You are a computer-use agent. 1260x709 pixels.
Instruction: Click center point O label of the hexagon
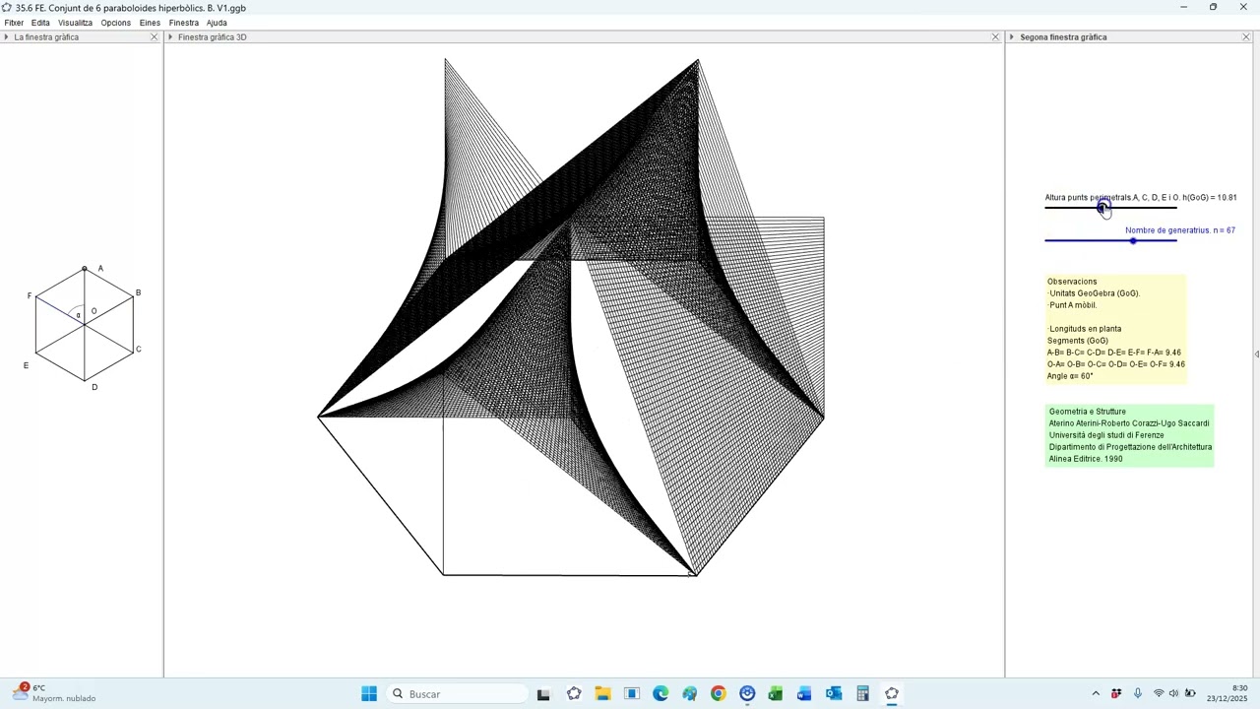(x=94, y=311)
